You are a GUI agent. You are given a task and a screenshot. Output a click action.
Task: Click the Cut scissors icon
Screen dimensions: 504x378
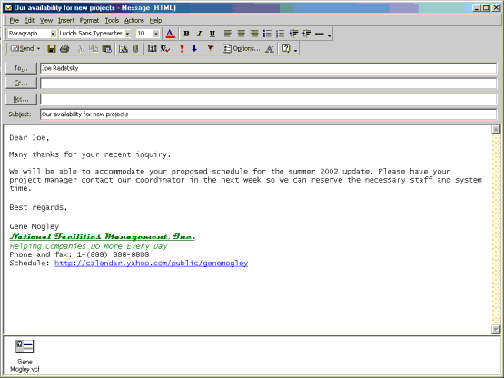tap(80, 48)
